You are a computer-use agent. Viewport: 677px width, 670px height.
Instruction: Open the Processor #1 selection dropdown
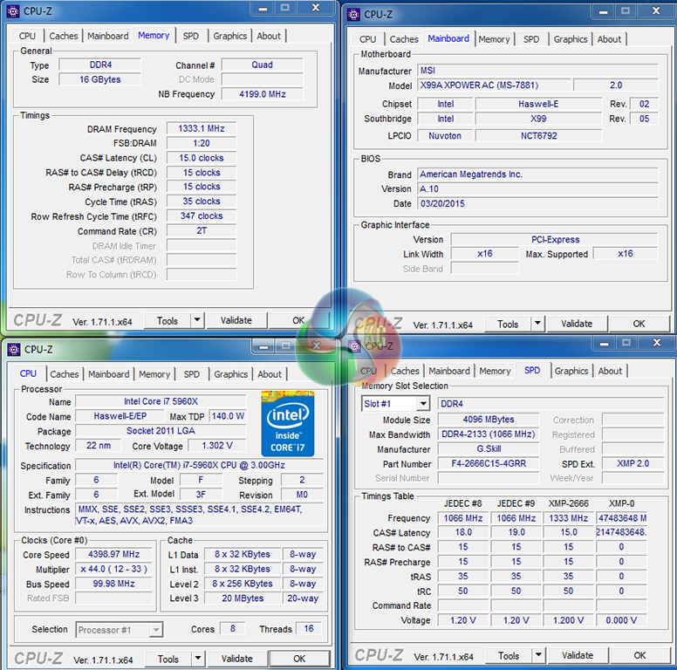tap(155, 630)
